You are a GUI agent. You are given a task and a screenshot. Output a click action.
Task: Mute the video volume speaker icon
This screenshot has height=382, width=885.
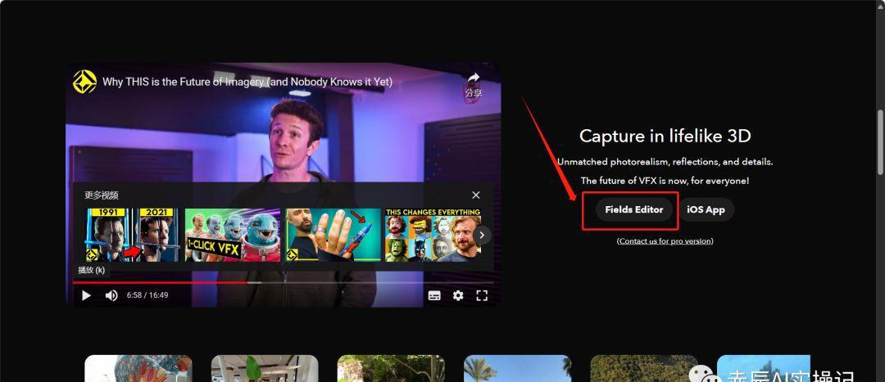click(111, 295)
